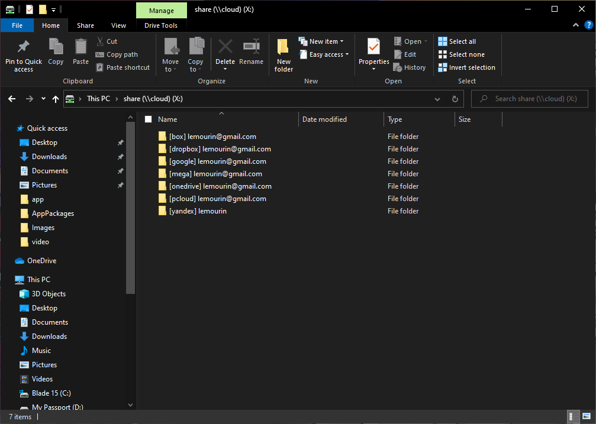Click the Copy icon in Clipboard group

click(x=56, y=47)
